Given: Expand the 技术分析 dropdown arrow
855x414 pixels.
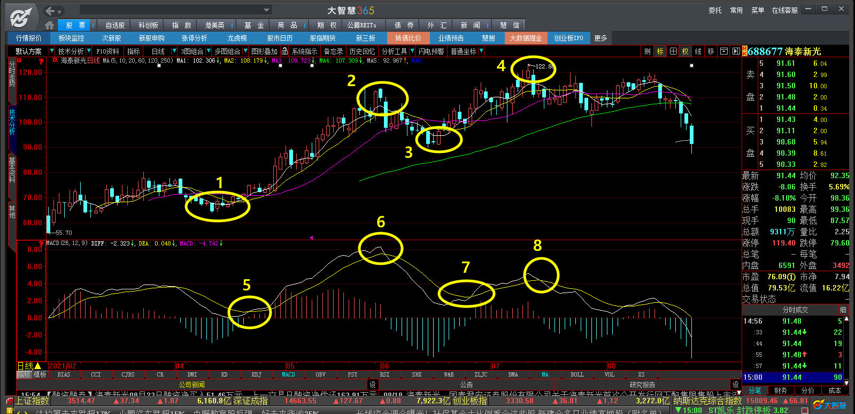Looking at the screenshot, I should pyautogui.click(x=88, y=51).
